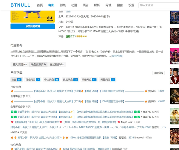Click the 百度网盘 filter count badge 7
Viewport: 179px width, 150px height.
[x=38, y=80]
